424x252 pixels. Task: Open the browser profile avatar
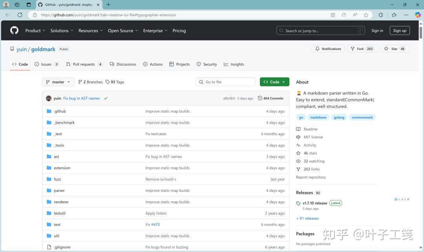[x=6, y=5]
